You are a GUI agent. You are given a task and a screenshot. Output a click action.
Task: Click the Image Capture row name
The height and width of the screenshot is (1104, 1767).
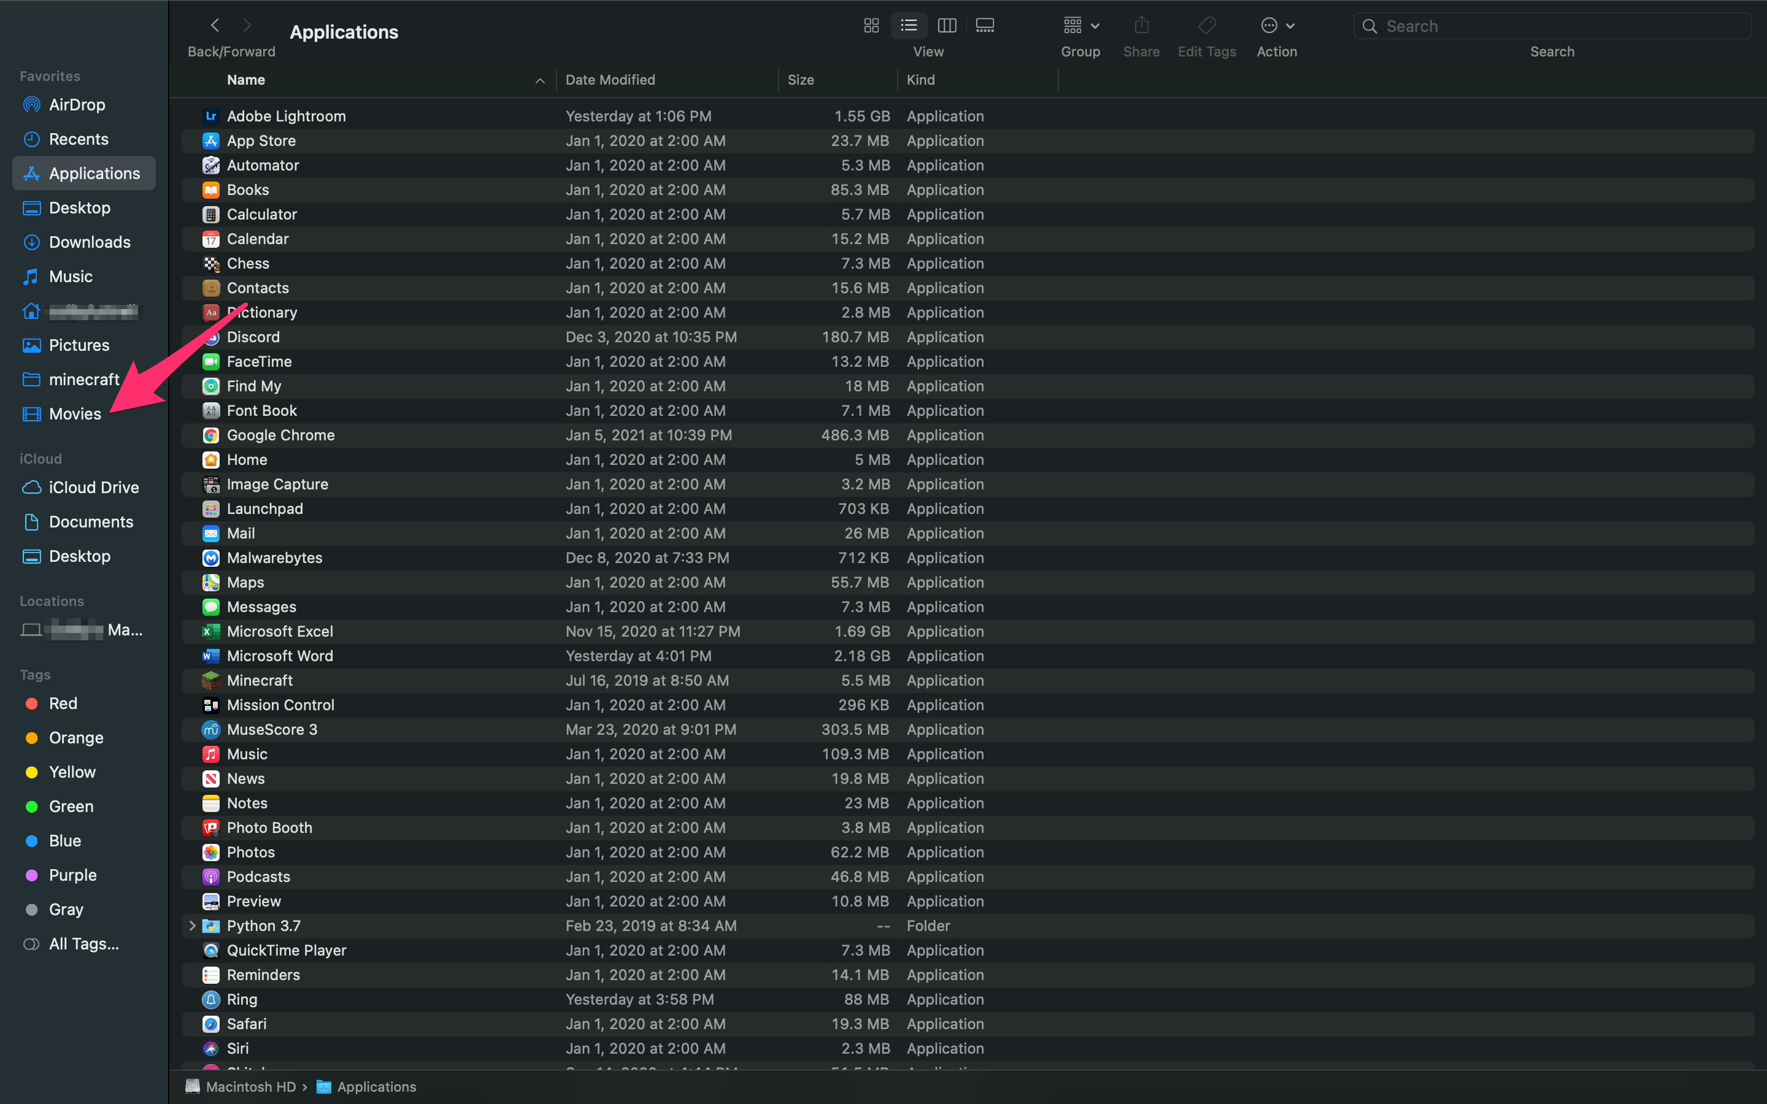277,484
